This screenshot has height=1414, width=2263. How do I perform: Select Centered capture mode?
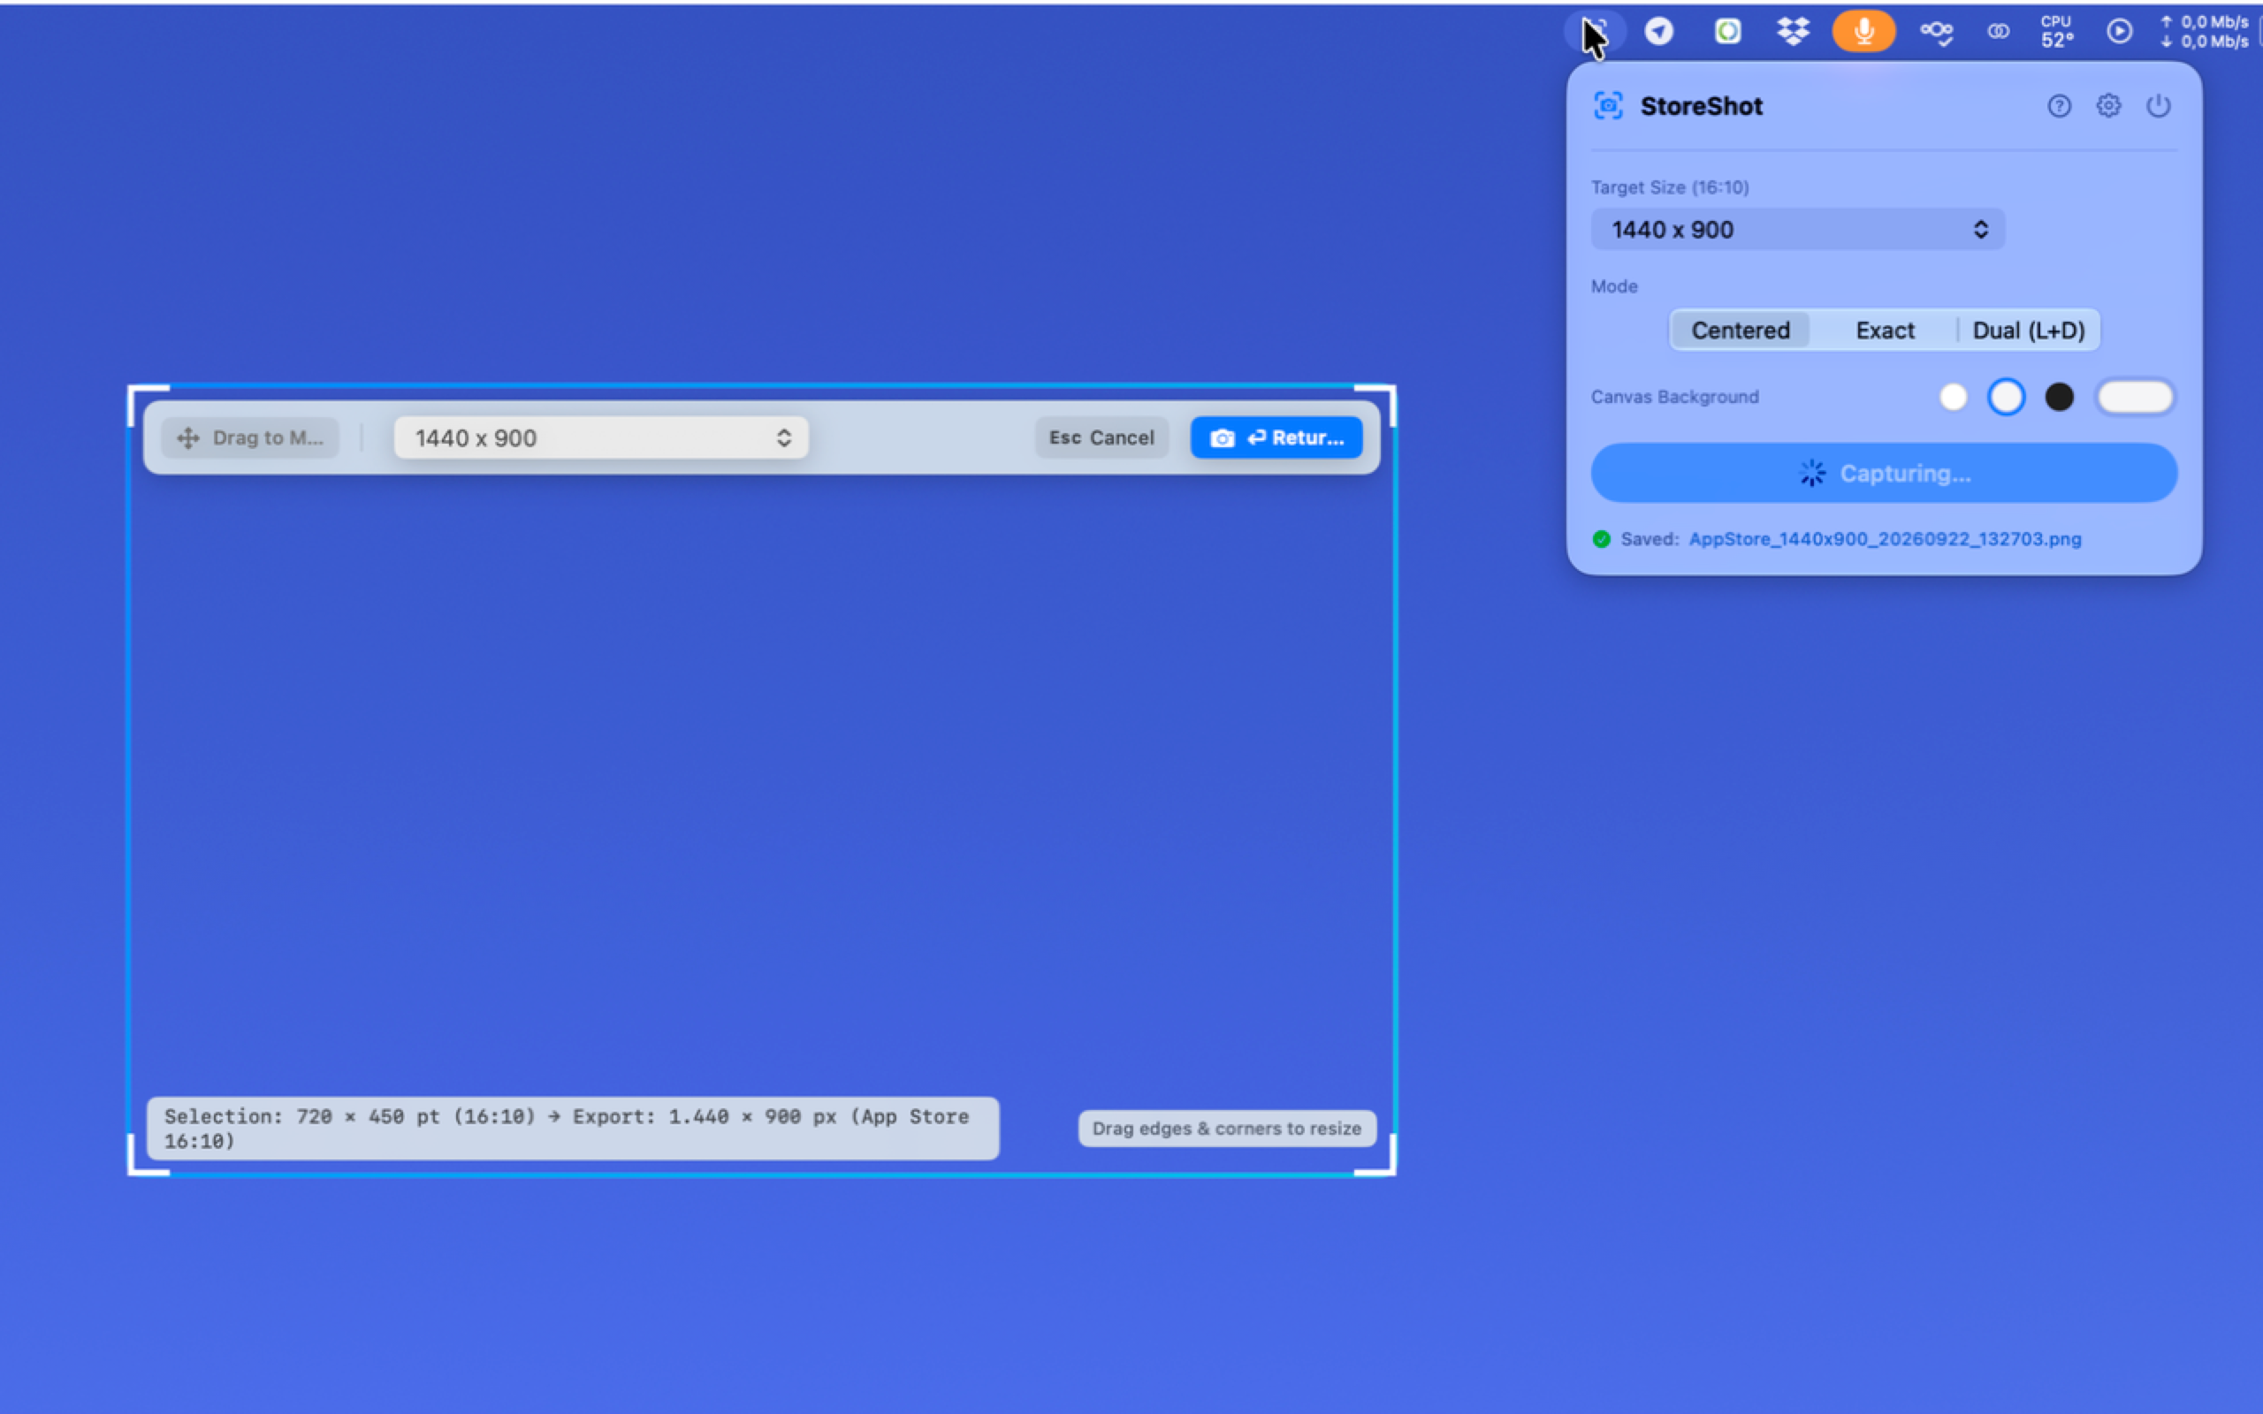coord(1741,331)
